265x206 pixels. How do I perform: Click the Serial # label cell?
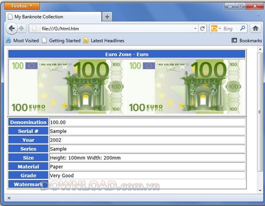pos(28,131)
